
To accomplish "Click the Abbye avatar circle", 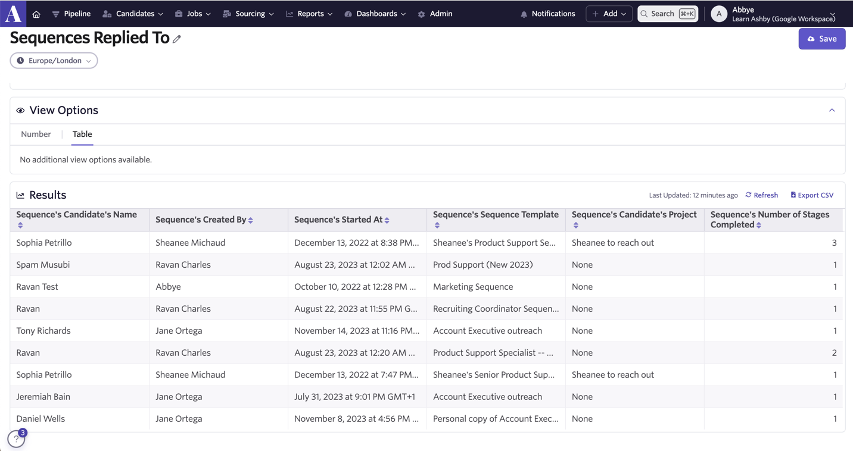I will 719,14.
